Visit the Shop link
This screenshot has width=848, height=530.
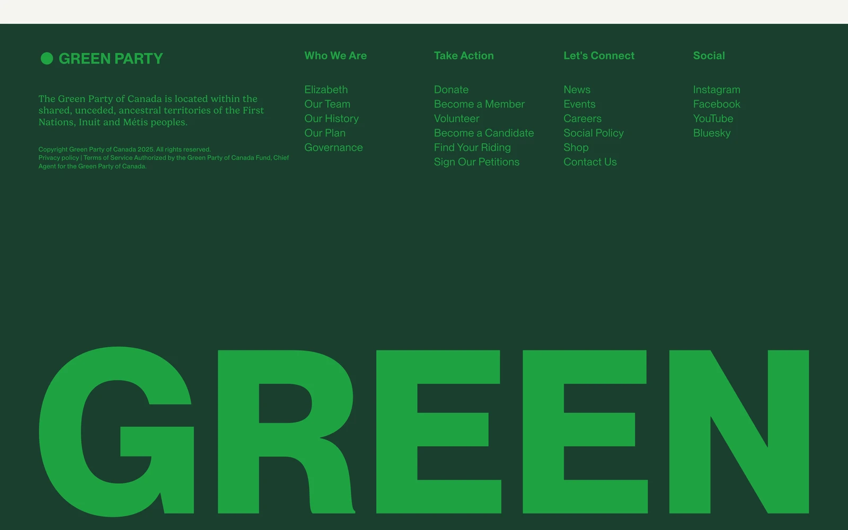tap(576, 147)
